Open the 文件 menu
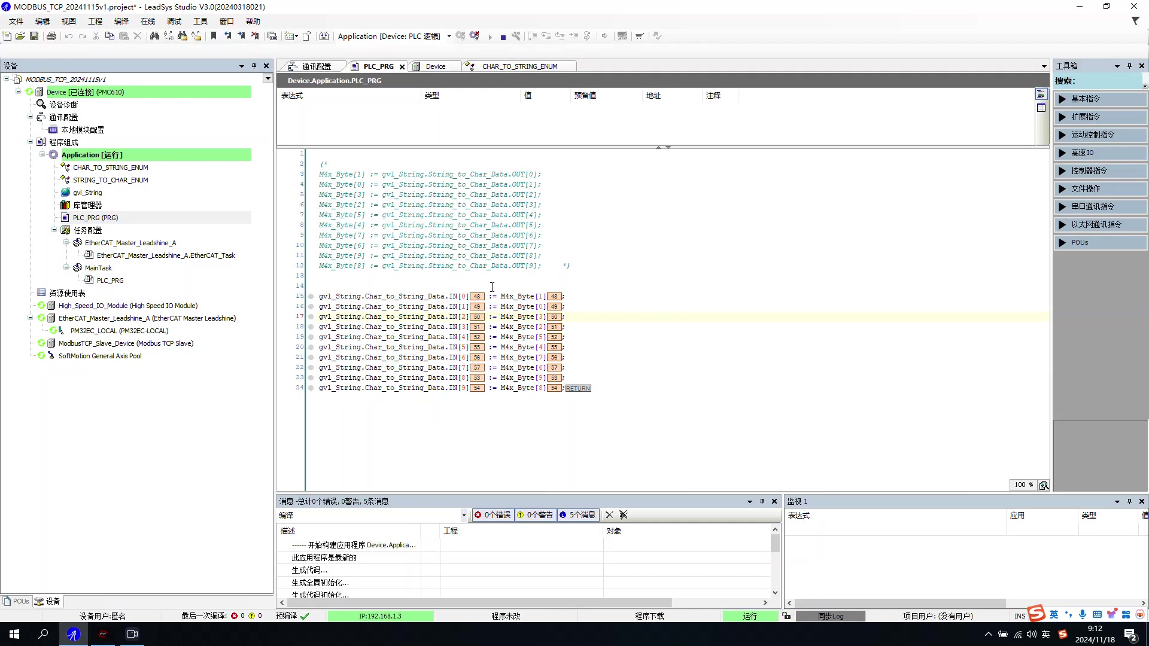 [x=16, y=21]
